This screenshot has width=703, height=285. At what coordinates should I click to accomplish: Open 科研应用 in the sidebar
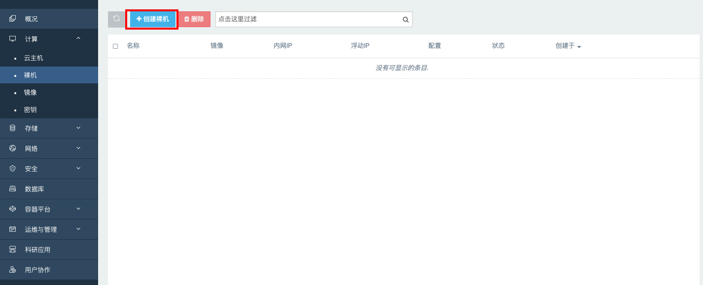tap(49, 249)
